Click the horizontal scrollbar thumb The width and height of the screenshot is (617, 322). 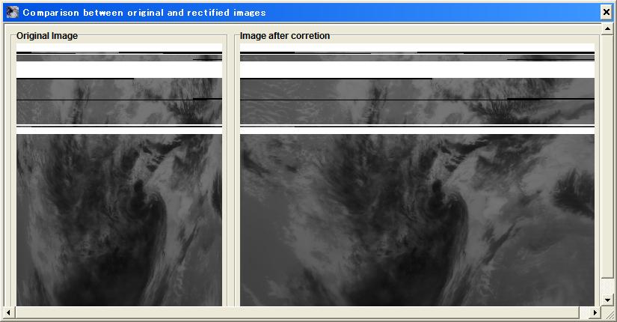(x=297, y=312)
